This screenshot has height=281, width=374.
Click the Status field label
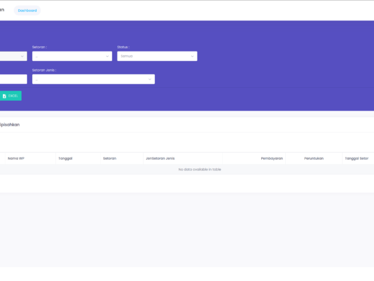123,47
